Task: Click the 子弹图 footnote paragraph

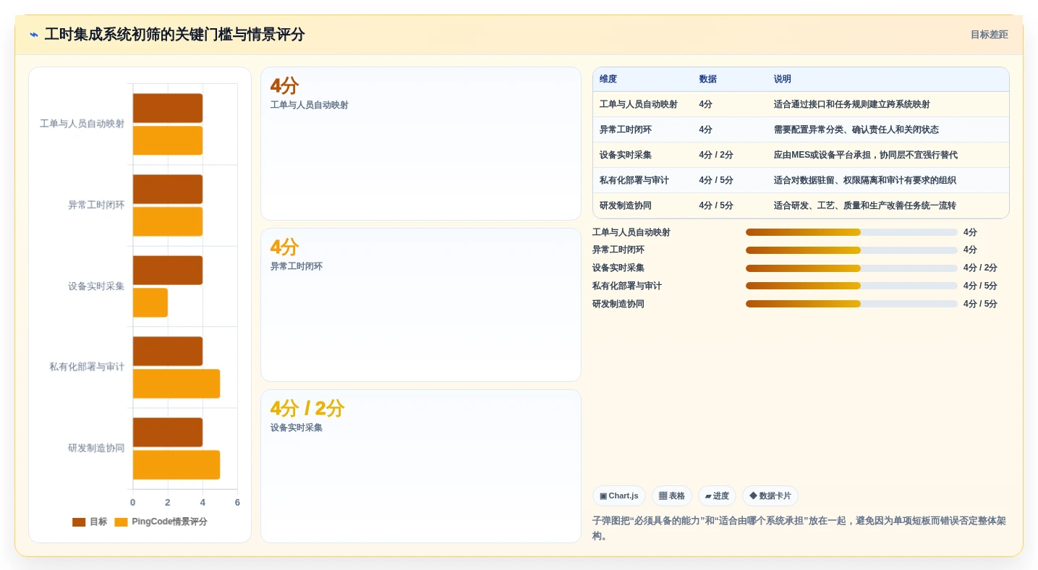Action: [x=799, y=528]
